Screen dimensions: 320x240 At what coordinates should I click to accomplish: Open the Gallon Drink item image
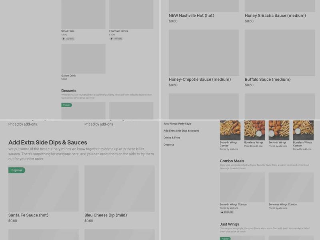tap(83, 59)
